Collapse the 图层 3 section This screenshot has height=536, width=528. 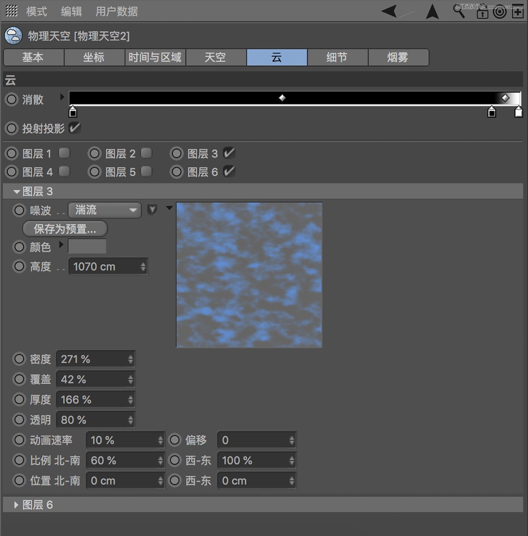[x=16, y=191]
